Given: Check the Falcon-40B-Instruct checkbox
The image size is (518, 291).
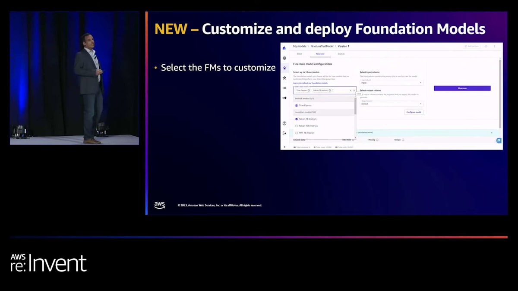Looking at the screenshot, I should 297,126.
